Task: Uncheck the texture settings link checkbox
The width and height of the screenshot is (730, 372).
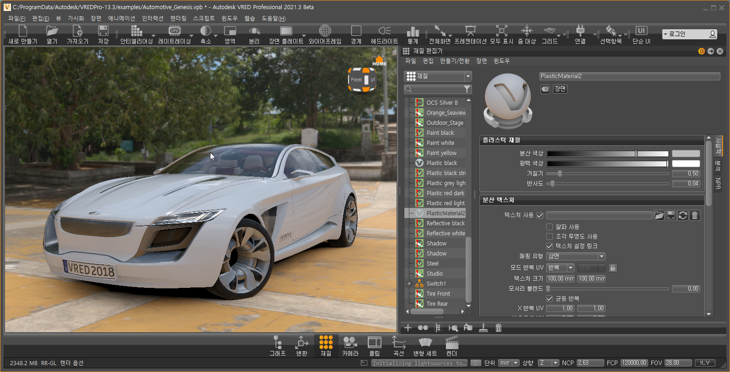Action: 550,246
